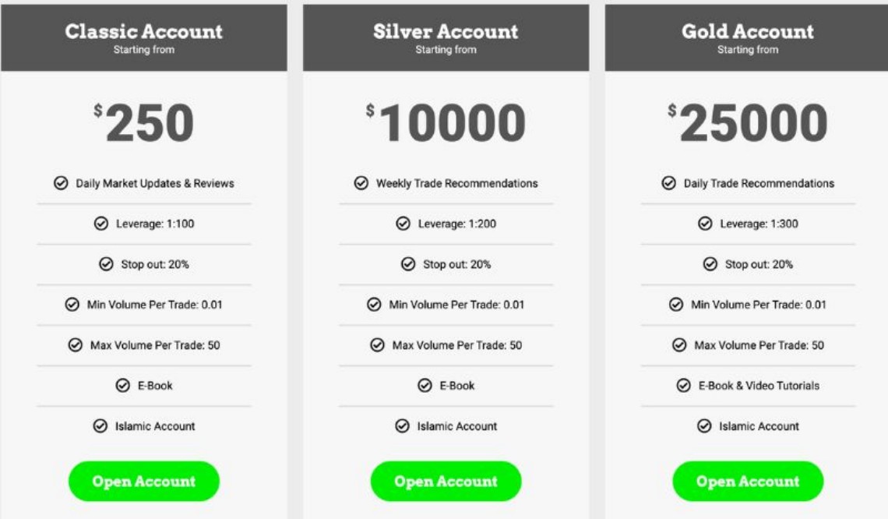
Task: Select the Silver Account header
Action: [446, 38]
